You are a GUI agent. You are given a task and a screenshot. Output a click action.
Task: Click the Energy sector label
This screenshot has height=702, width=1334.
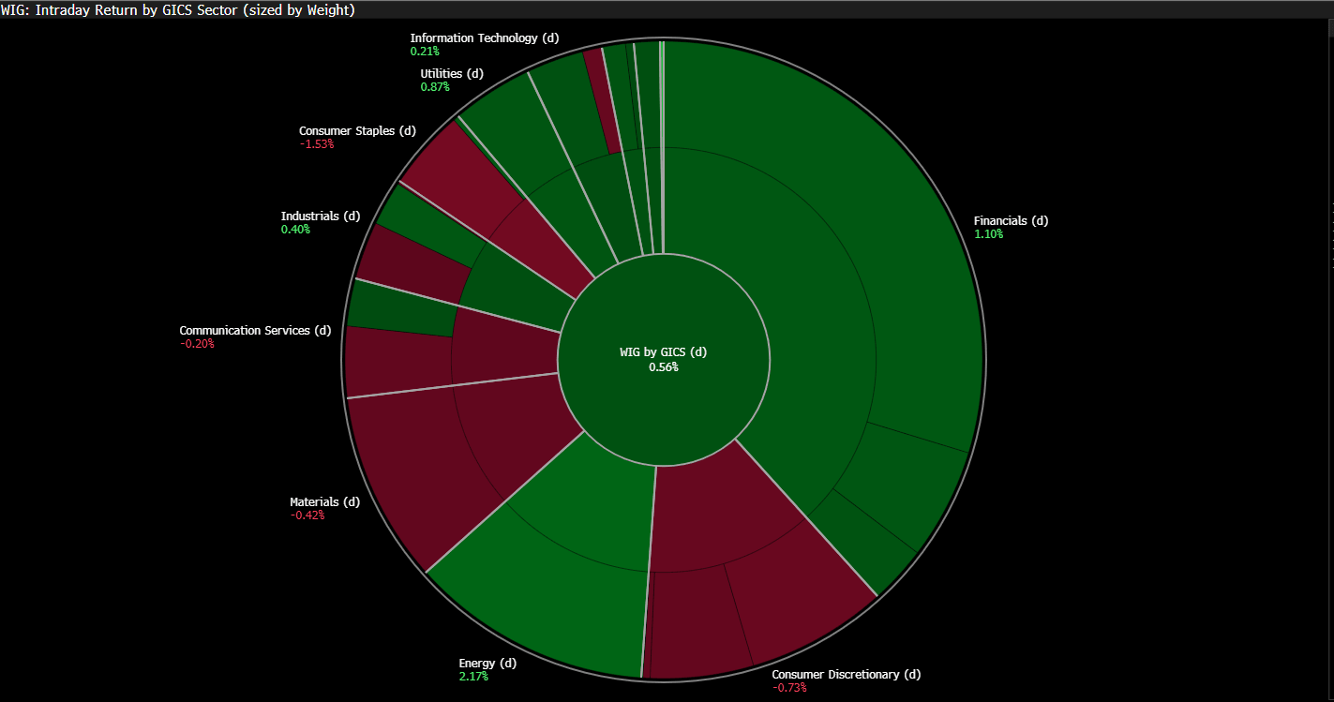(x=487, y=664)
